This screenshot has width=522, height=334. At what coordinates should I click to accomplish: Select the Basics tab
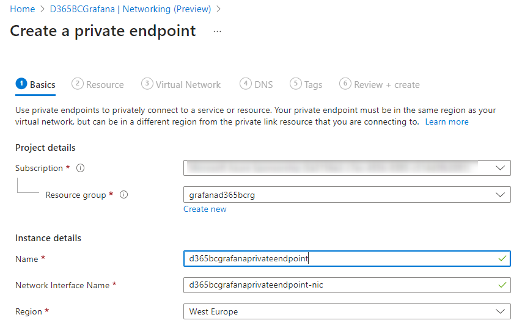pos(42,85)
